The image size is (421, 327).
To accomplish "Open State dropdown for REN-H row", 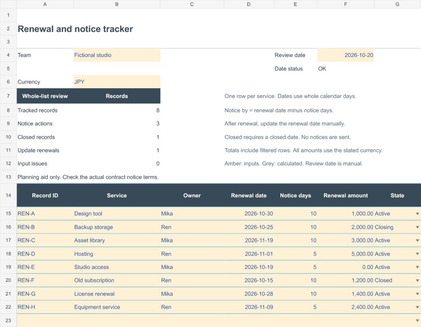I will [x=417, y=307].
